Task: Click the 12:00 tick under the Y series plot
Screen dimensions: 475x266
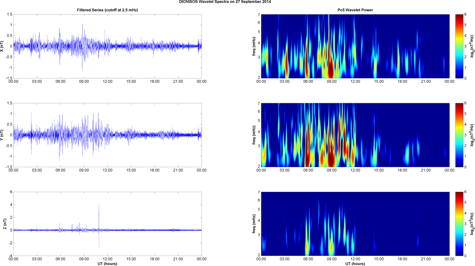Action: point(107,170)
